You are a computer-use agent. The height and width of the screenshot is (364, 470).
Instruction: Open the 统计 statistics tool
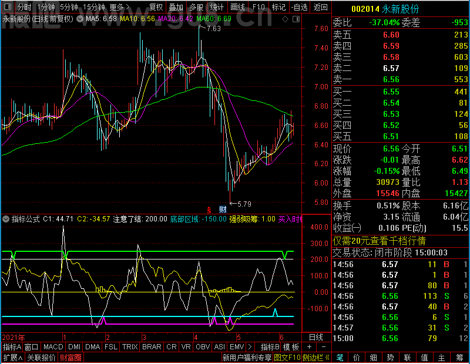pos(217,7)
